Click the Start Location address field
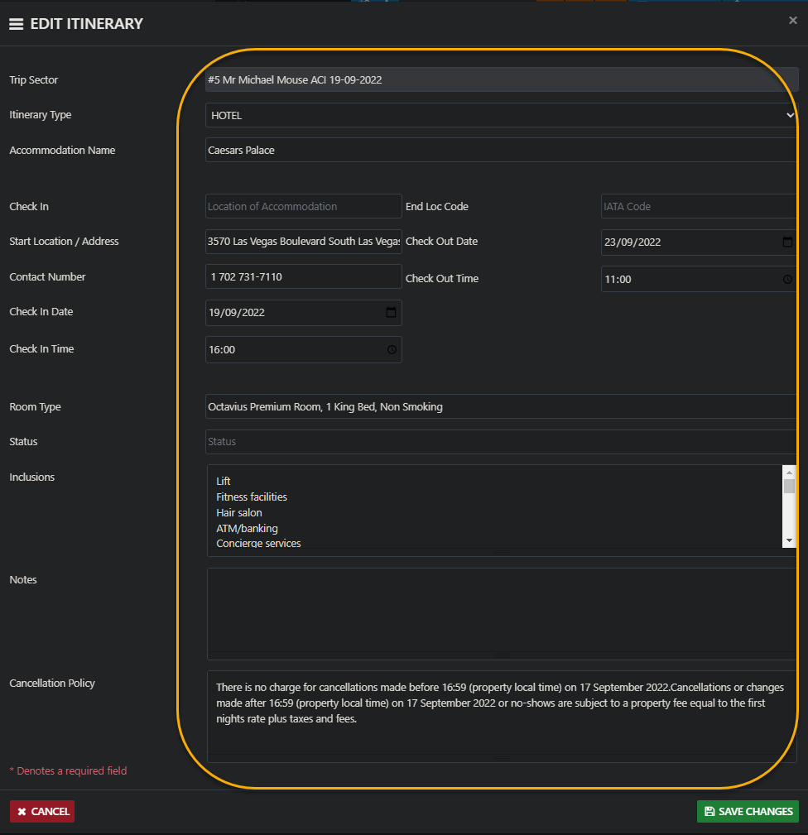Viewport: 808px width, 835px height. coord(303,242)
